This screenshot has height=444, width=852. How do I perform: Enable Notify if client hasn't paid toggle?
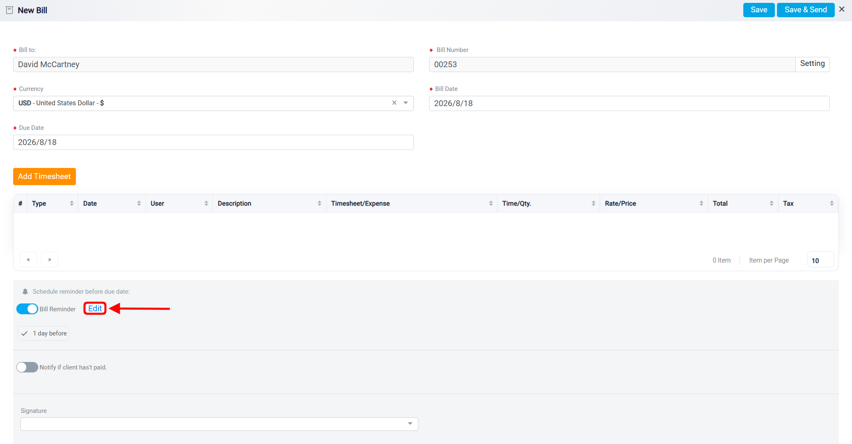pos(27,367)
